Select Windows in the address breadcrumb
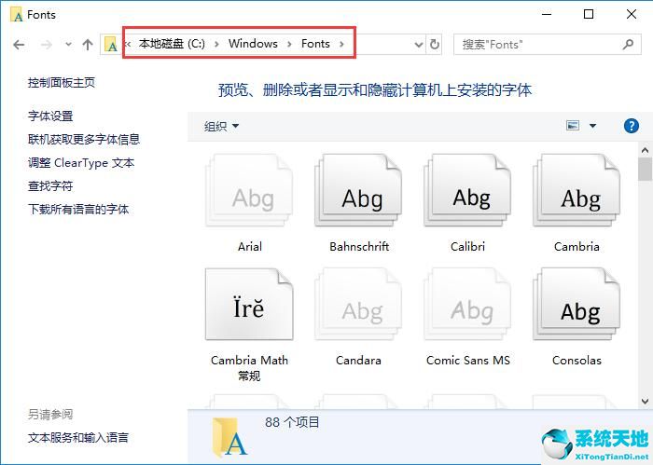Screen dimensions: 653x465 (x=253, y=44)
